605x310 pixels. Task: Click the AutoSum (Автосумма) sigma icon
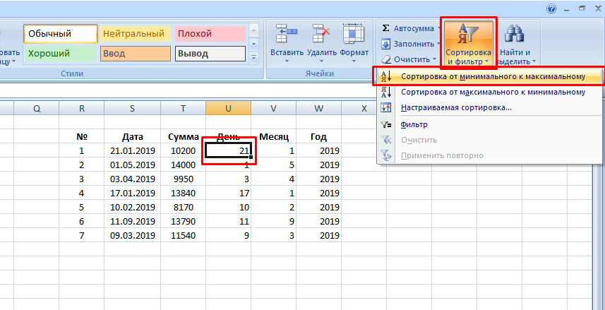[386, 27]
